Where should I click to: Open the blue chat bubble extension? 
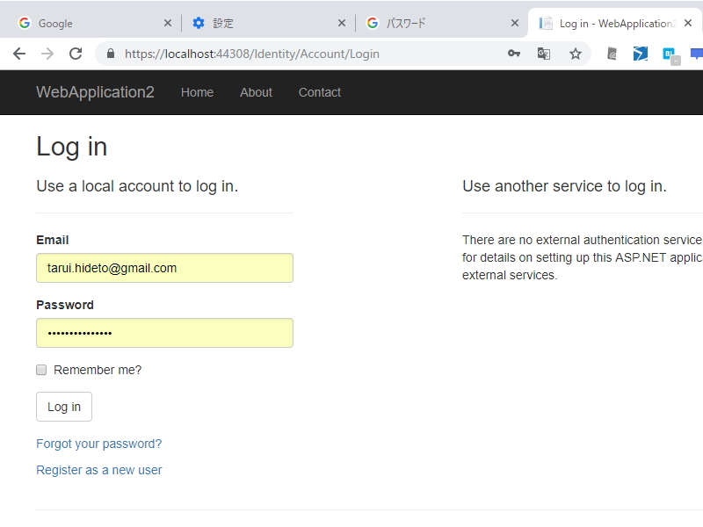pos(697,54)
